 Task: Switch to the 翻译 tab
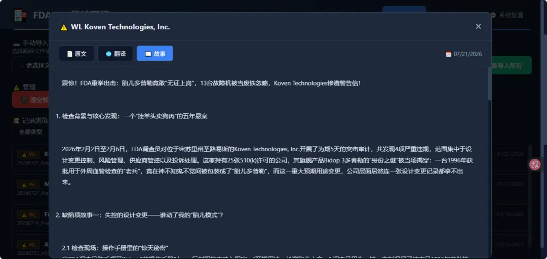coord(115,54)
